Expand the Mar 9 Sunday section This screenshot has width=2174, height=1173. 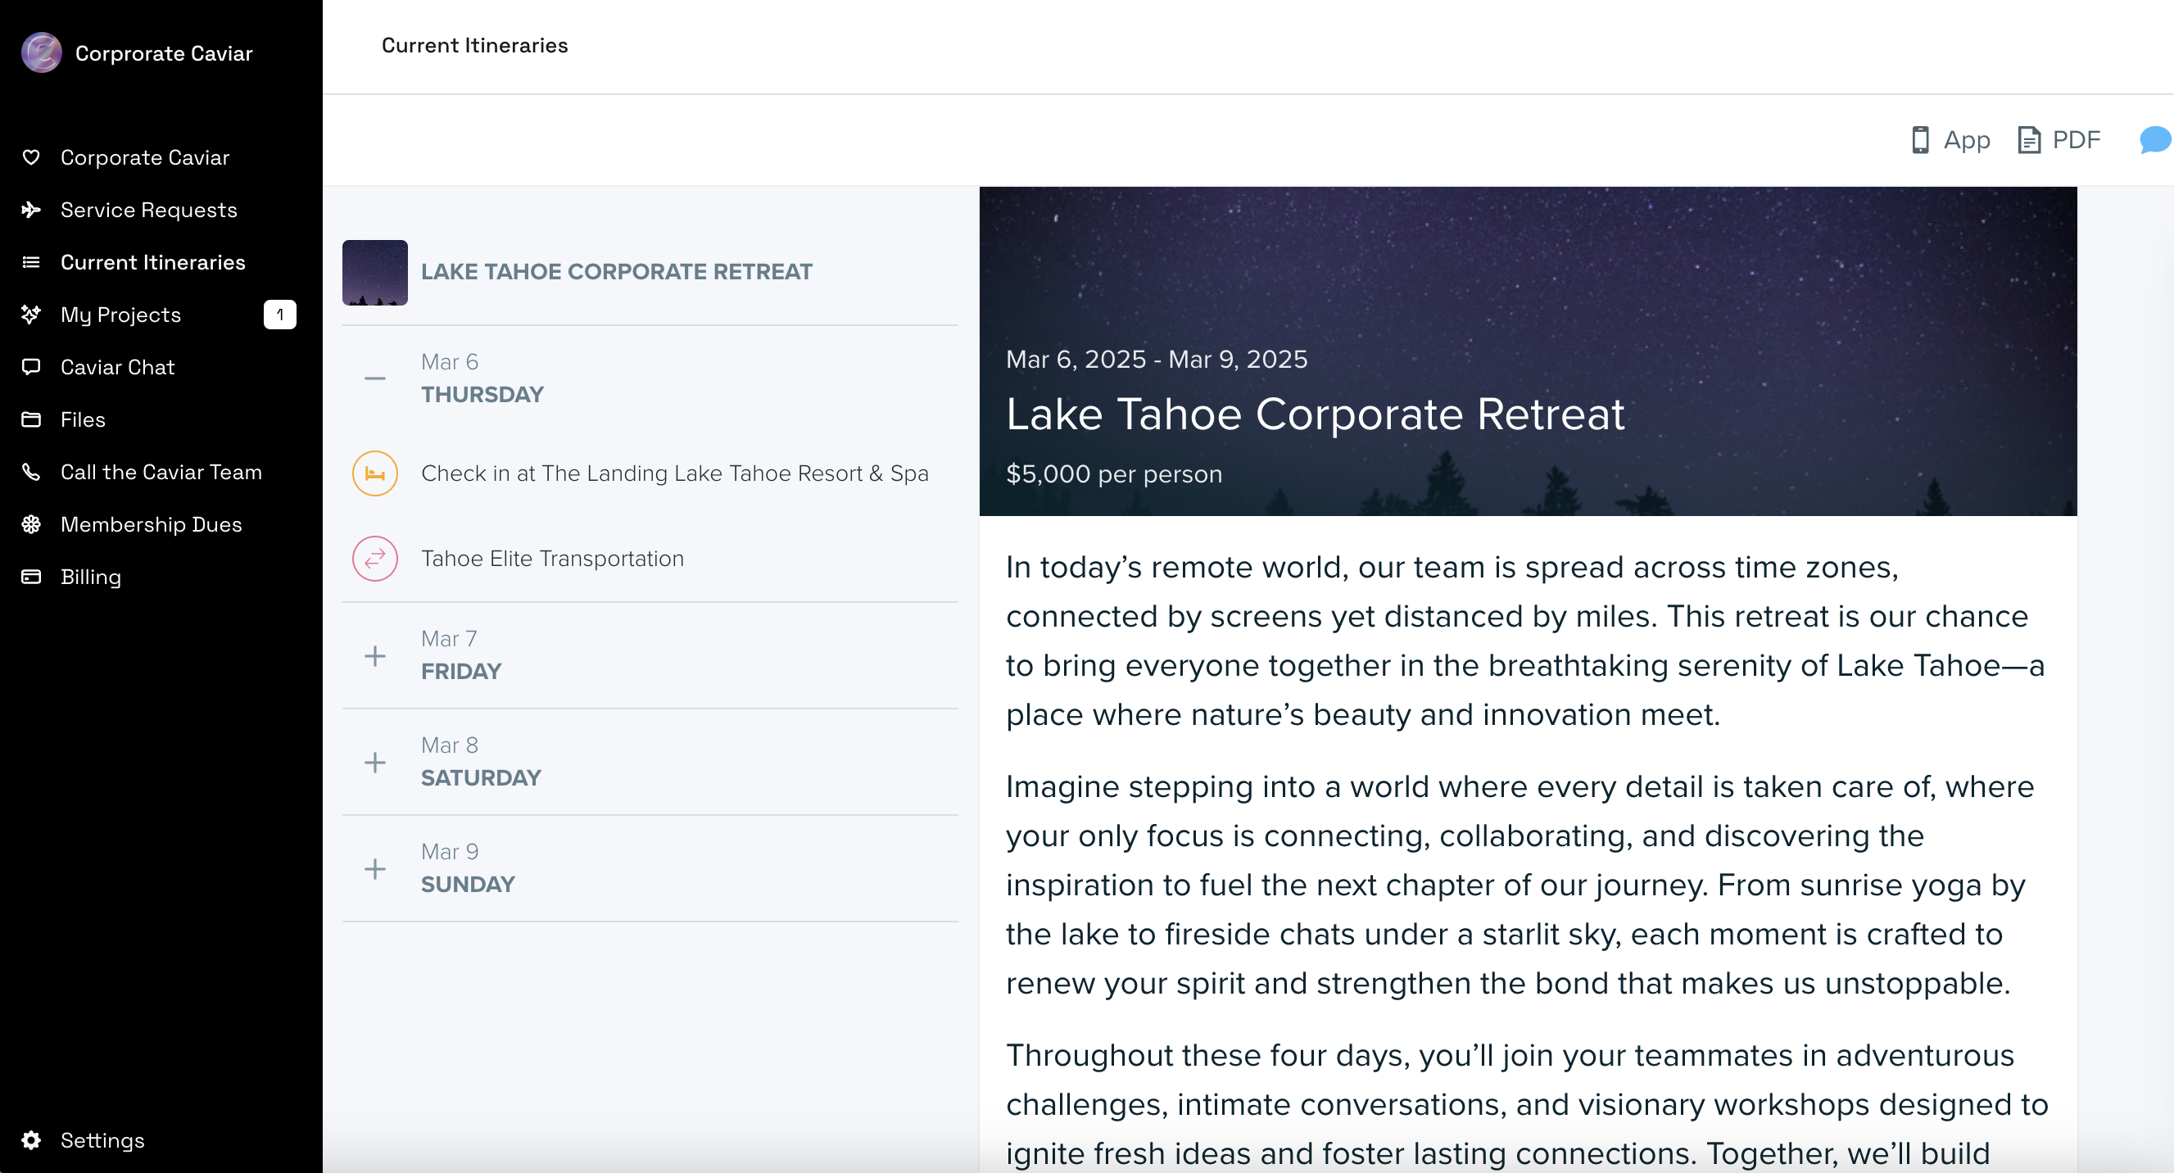click(374, 868)
